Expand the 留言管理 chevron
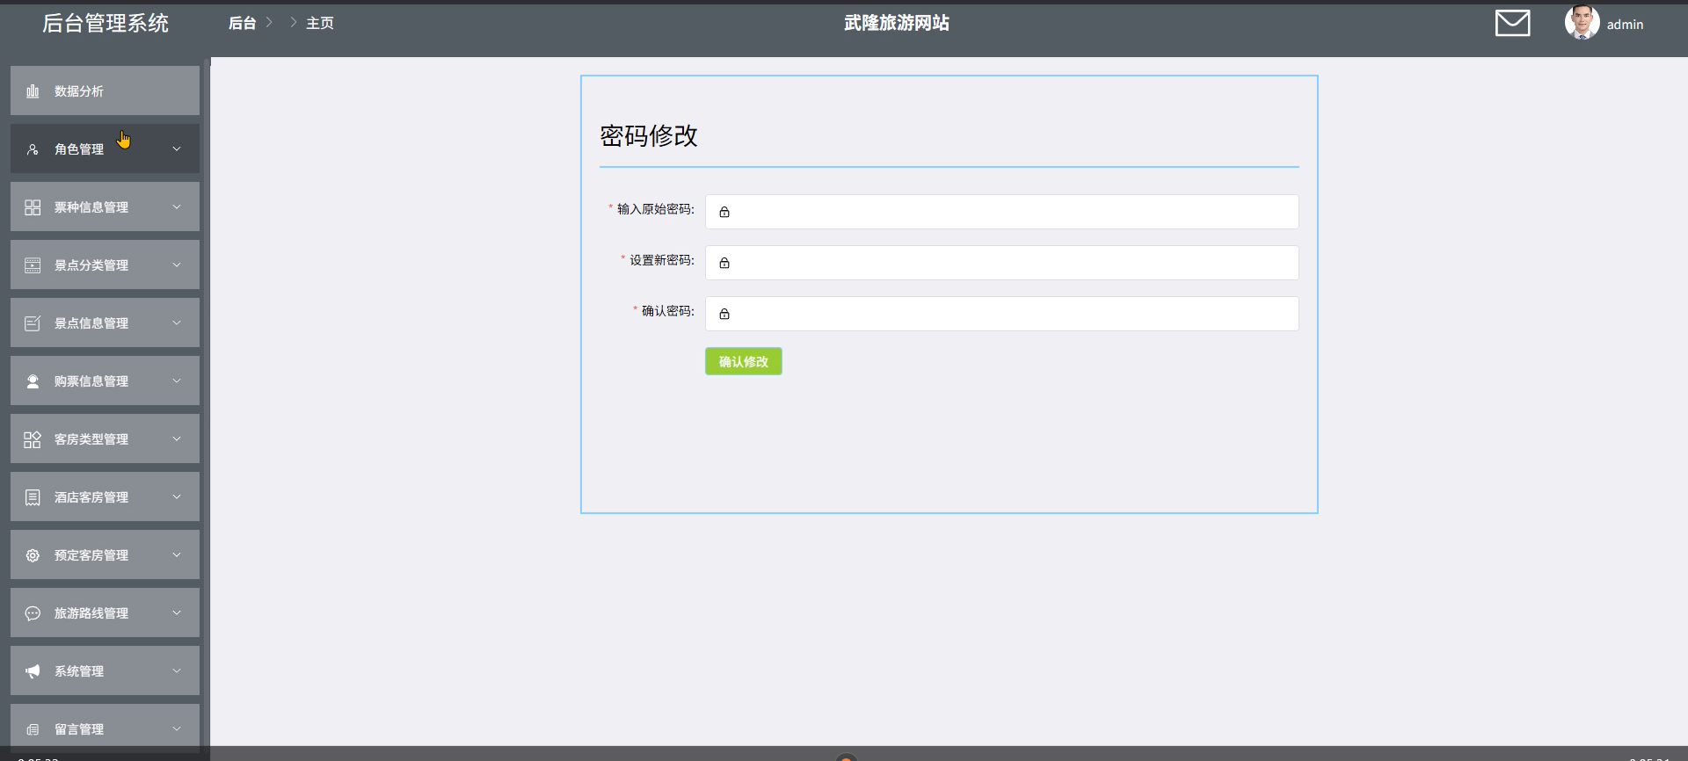Image resolution: width=1688 pixels, height=761 pixels. 177,729
